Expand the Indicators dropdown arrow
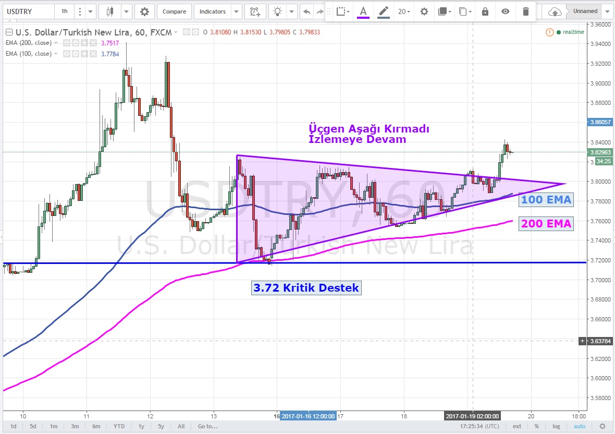Image resolution: width=615 pixels, height=434 pixels. point(236,11)
